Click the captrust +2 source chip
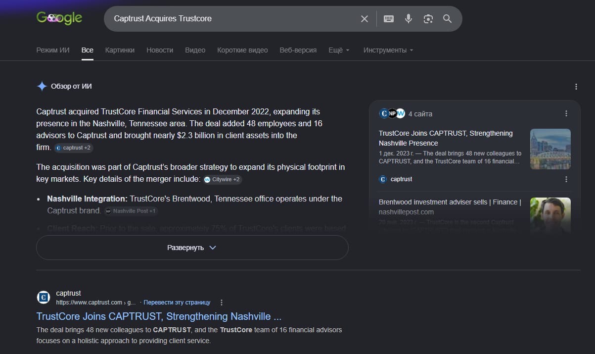Viewport: 595px width, 354px height. [x=73, y=148]
